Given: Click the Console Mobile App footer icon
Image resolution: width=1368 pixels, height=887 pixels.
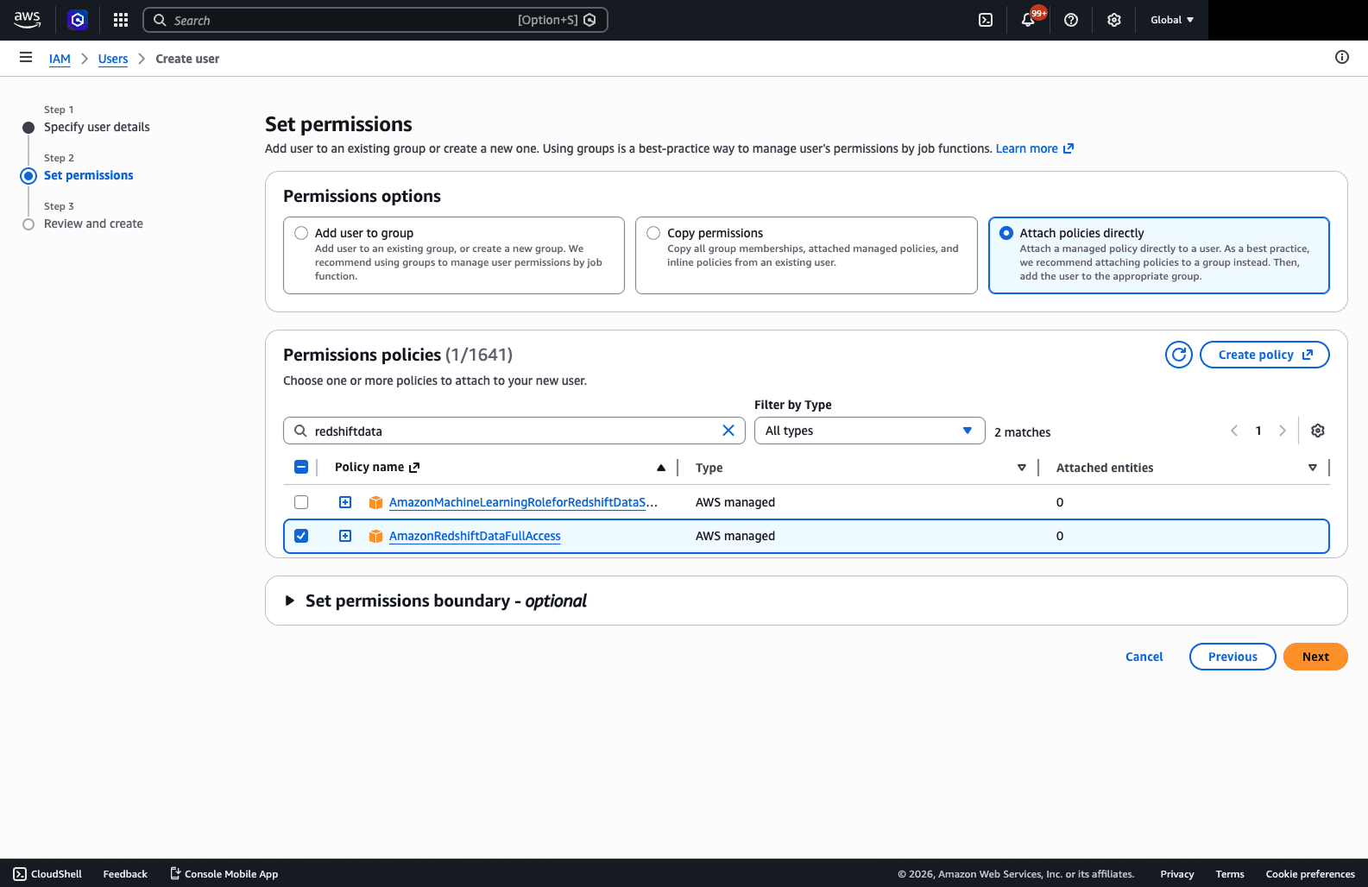Looking at the screenshot, I should (175, 874).
